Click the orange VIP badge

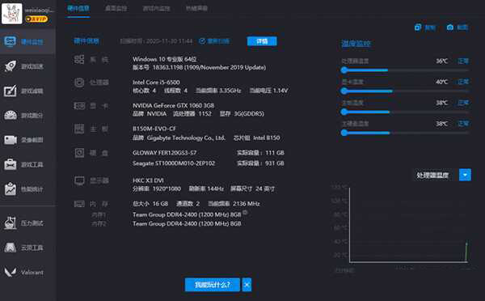point(36,19)
